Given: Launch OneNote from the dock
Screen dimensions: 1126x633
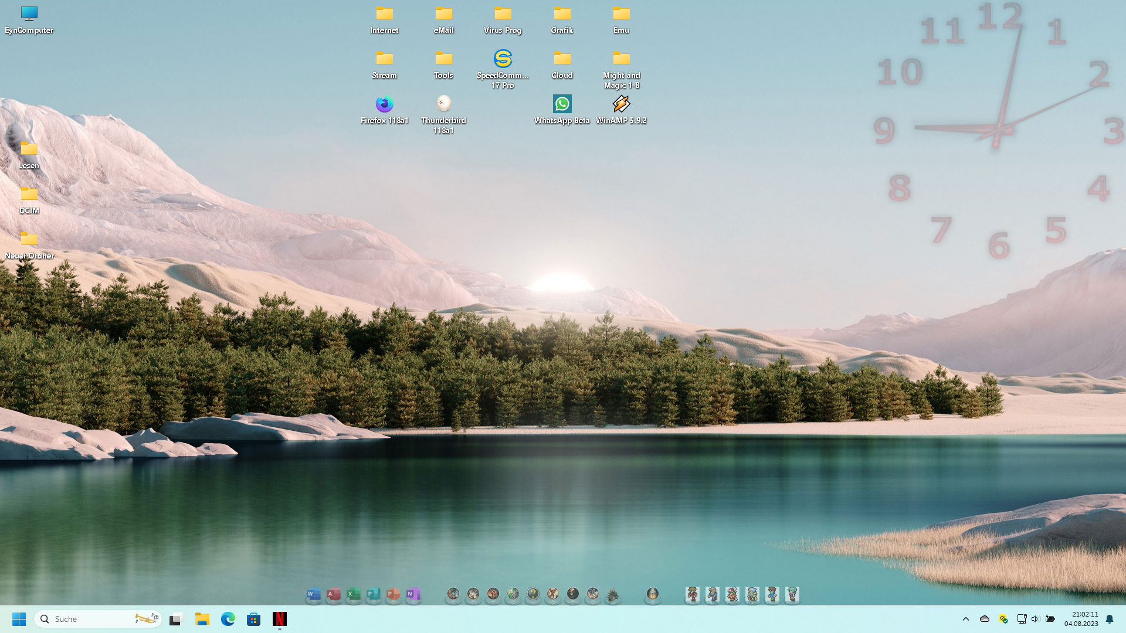Looking at the screenshot, I should [413, 594].
